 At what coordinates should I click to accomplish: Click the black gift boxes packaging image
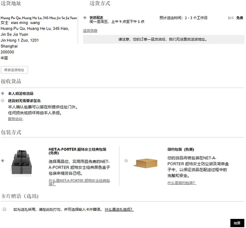21,162
